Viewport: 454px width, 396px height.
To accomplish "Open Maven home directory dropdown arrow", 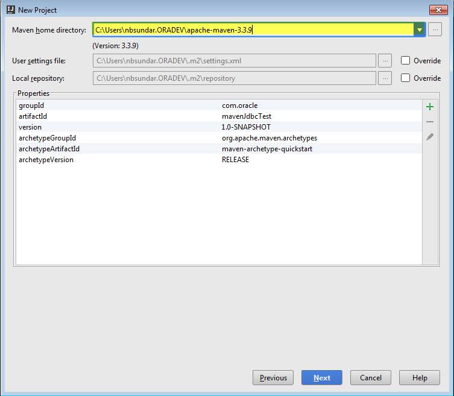I will coord(419,30).
